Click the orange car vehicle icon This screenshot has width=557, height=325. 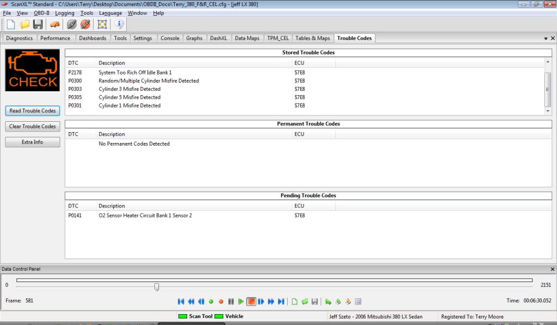coord(54,24)
